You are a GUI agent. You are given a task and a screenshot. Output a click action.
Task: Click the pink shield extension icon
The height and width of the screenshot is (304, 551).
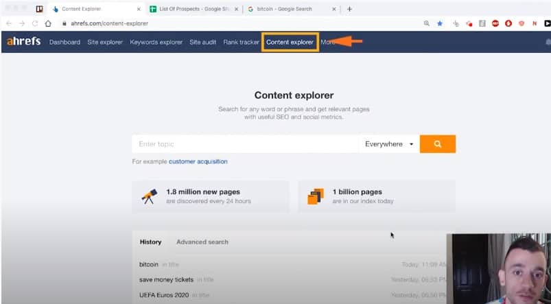[x=521, y=23]
